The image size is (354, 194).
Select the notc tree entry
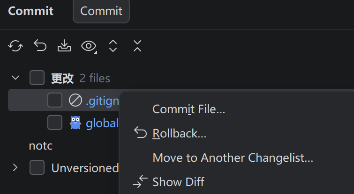(40, 145)
